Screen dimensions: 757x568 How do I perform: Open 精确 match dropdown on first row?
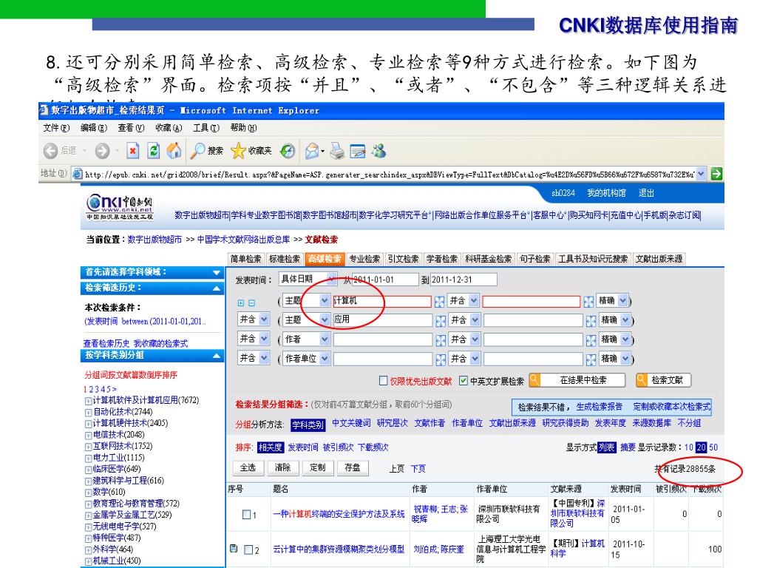click(622, 300)
